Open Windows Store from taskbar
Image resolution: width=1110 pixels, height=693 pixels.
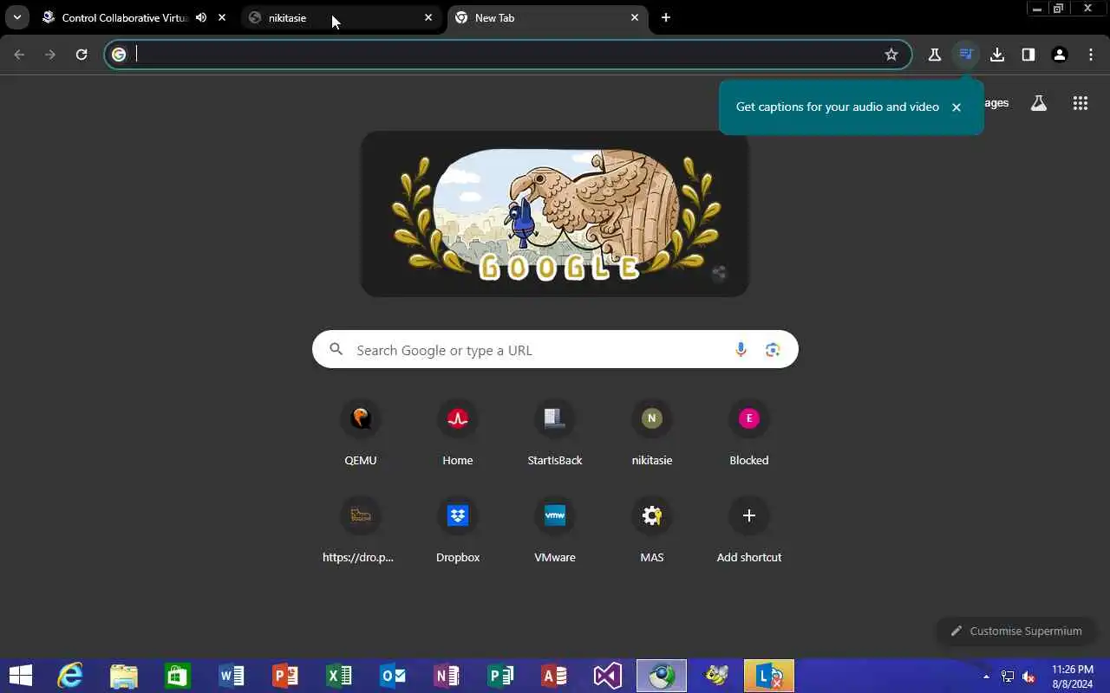click(x=177, y=676)
